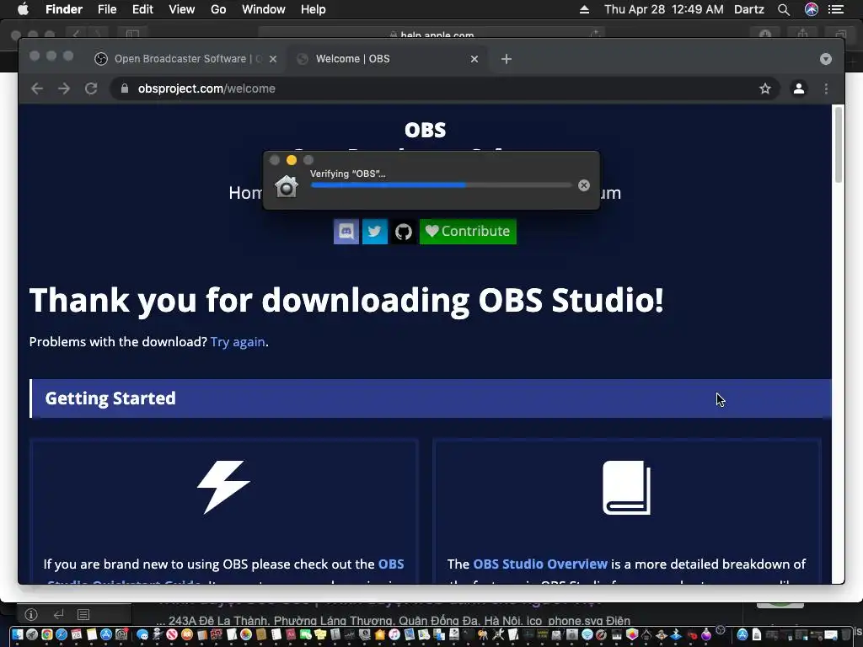Viewport: 863px width, 647px height.
Task: Reload the OBS welcome page
Action: pos(91,88)
